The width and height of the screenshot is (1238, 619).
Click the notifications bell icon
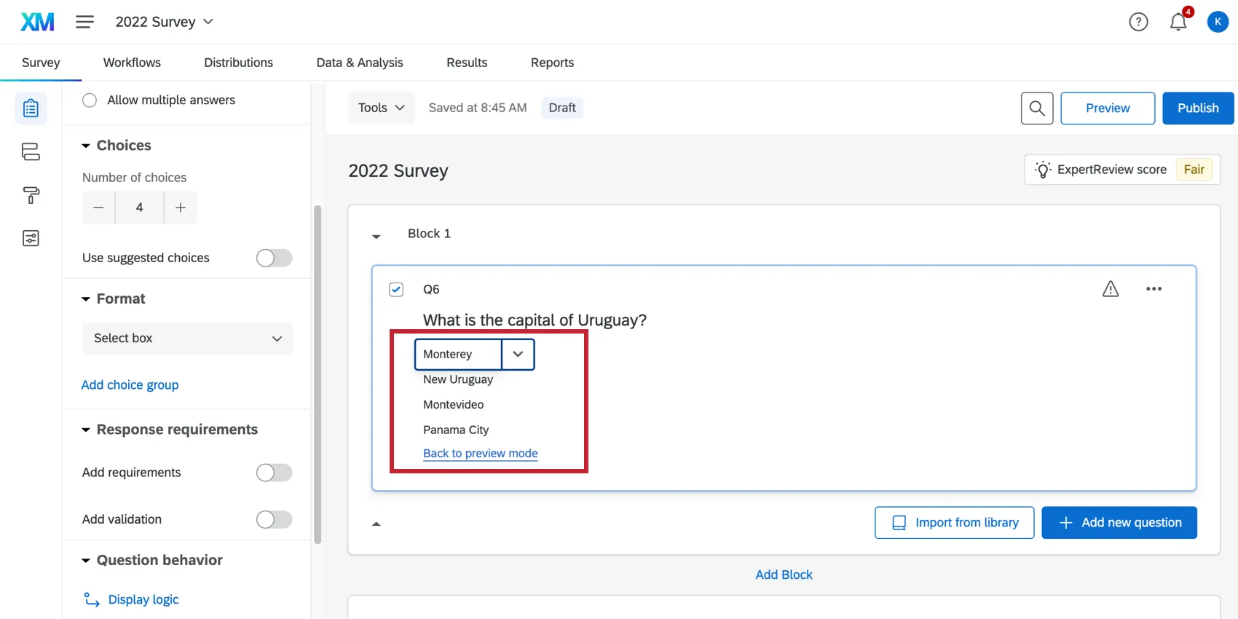1178,23
